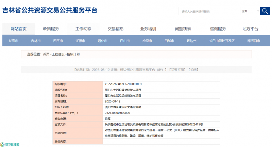Focus the keyword search input field
Screen dimensions: 272x147
pos(209,11)
